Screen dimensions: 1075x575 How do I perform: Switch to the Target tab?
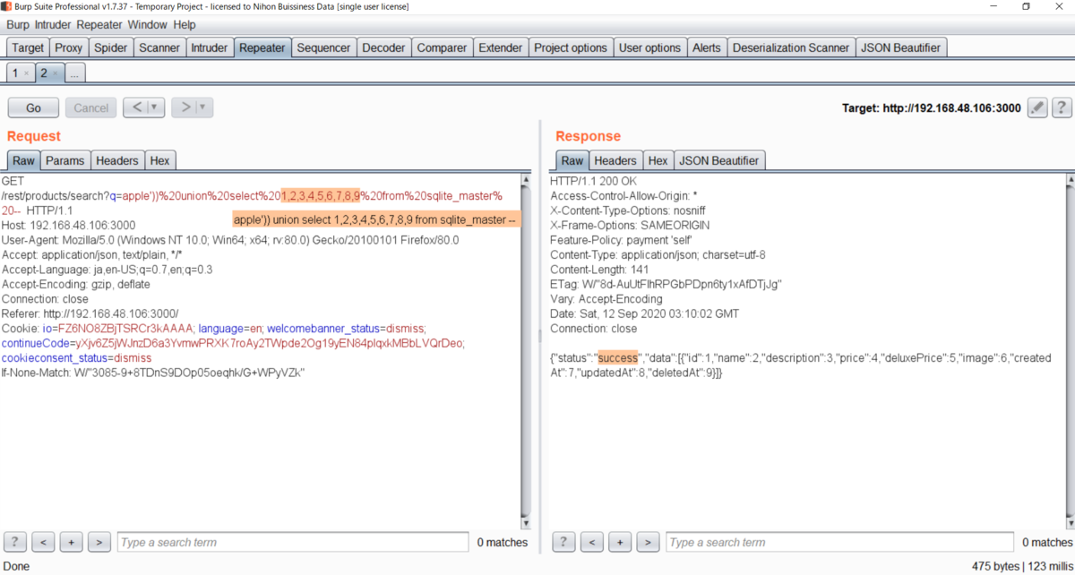tap(28, 47)
